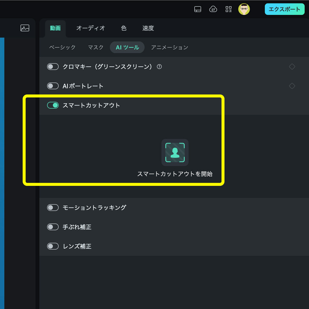309x309 pixels.
Task: Select the AI ツール sub-tab
Action: tap(127, 47)
